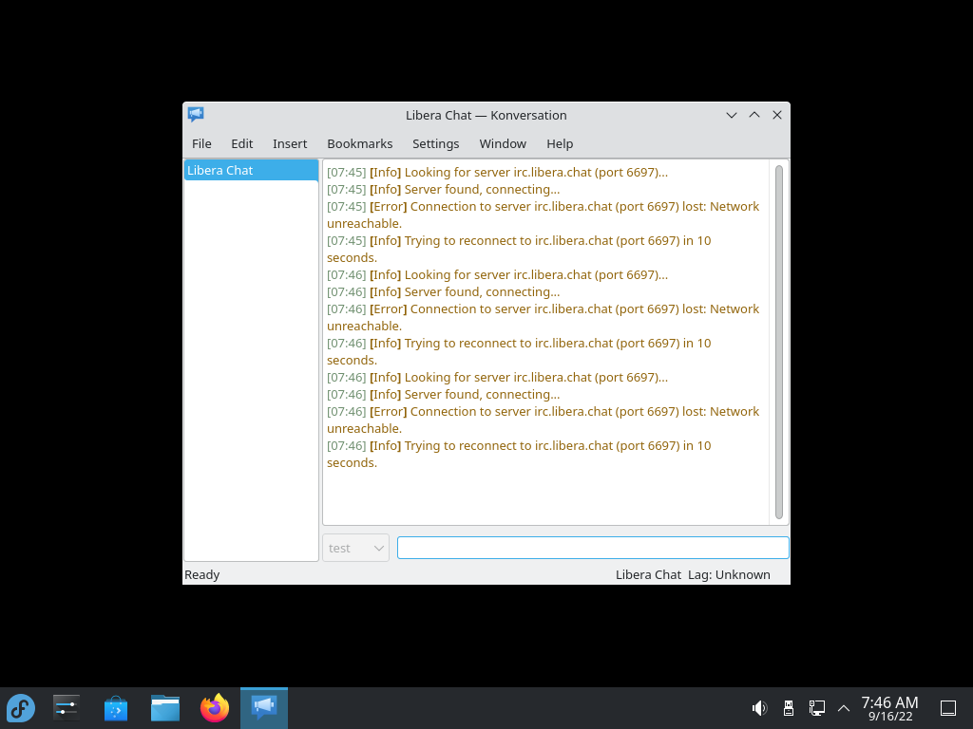Open the File menu

coord(201,144)
